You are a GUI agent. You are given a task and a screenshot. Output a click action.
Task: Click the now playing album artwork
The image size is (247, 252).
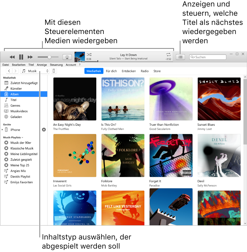pyautogui.click(x=80, y=57)
